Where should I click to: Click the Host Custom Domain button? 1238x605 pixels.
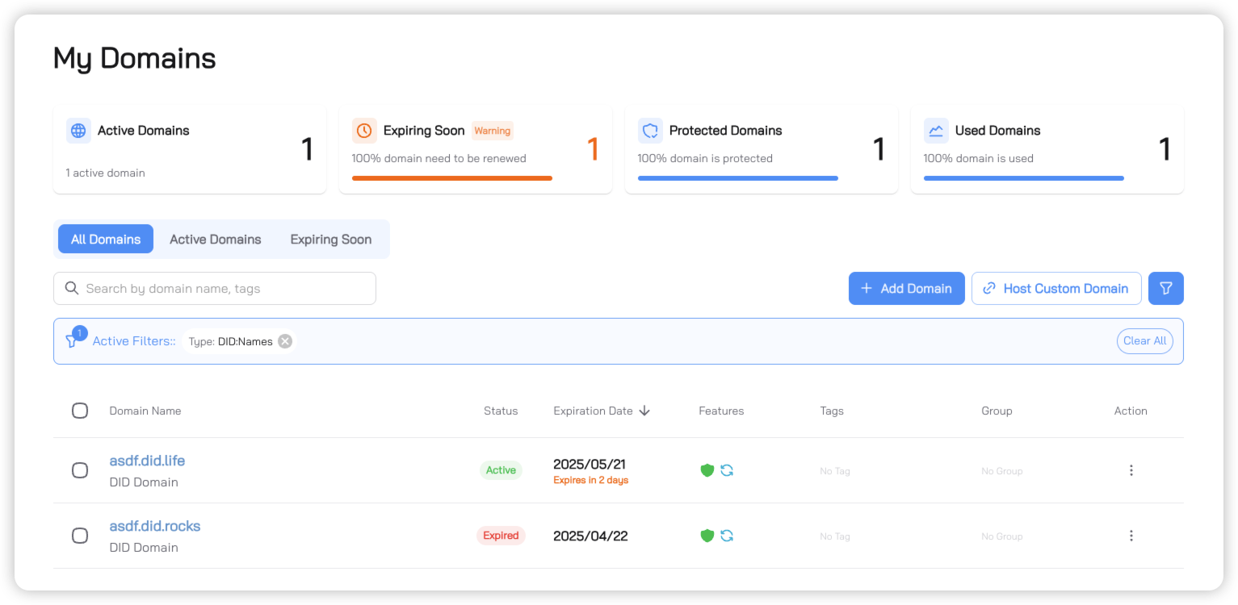point(1055,289)
